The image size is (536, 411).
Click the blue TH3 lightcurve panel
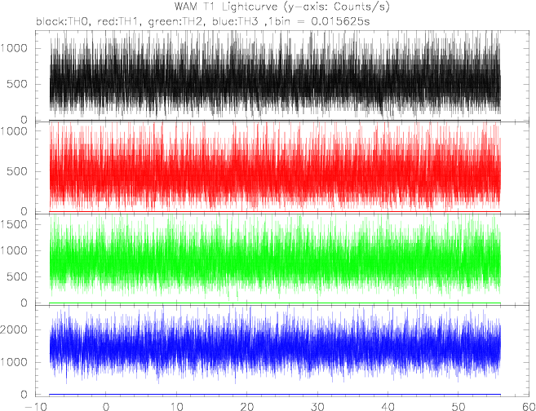click(283, 351)
